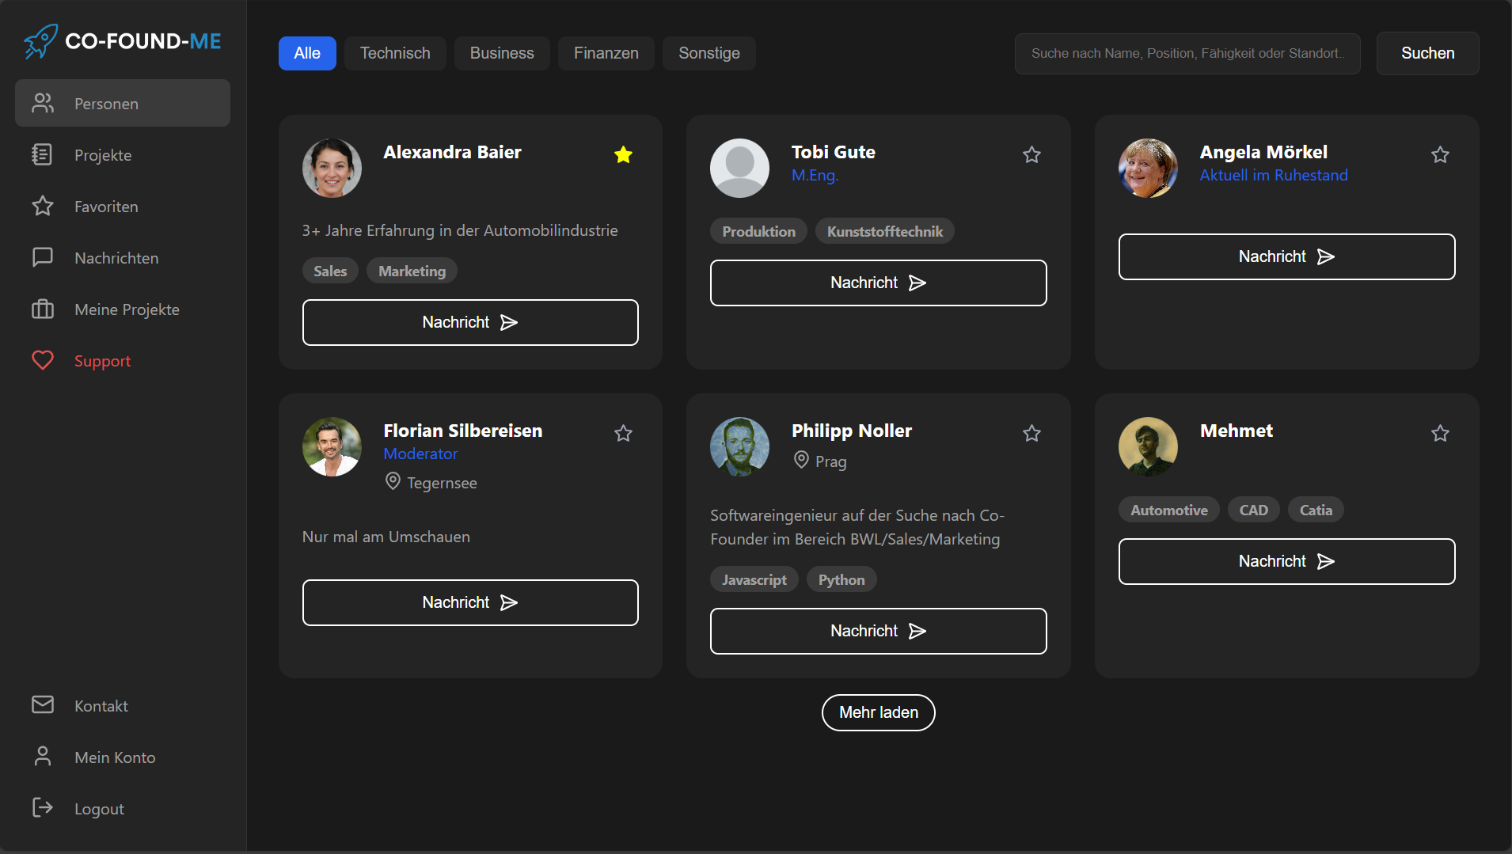Open Favoriten star icon in sidebar
The width and height of the screenshot is (1512, 854).
coord(43,207)
